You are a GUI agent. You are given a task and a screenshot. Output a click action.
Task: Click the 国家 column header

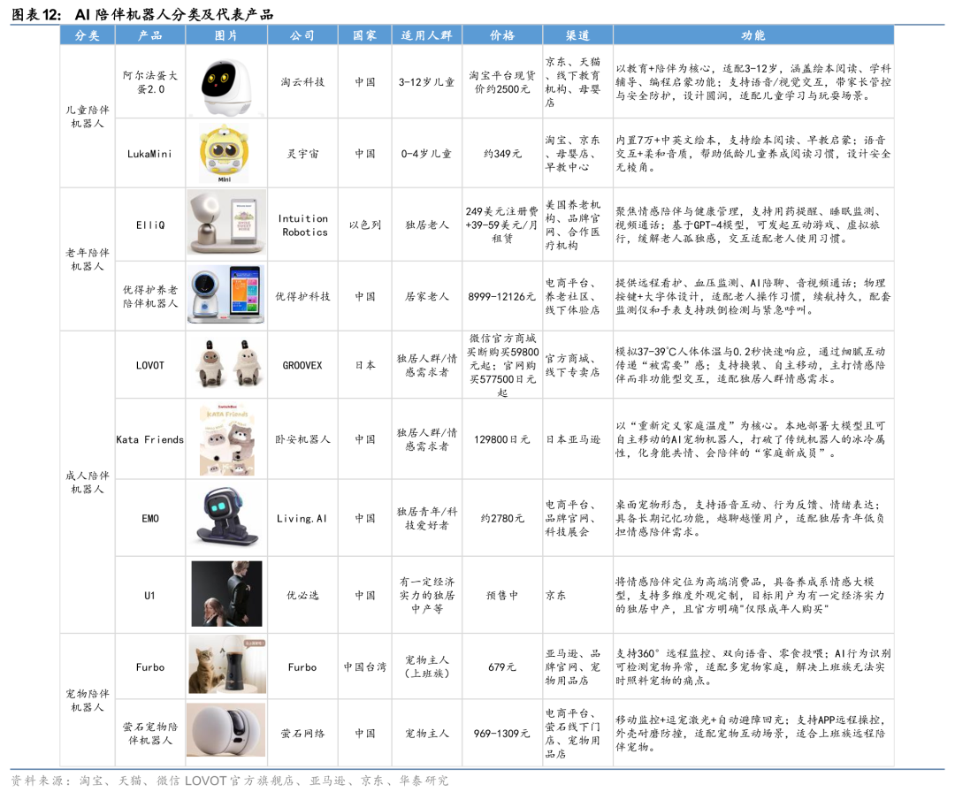(365, 35)
